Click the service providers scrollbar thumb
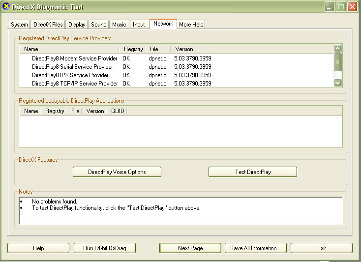Image resolution: width=361 pixels, height=262 pixels. coord(337,62)
